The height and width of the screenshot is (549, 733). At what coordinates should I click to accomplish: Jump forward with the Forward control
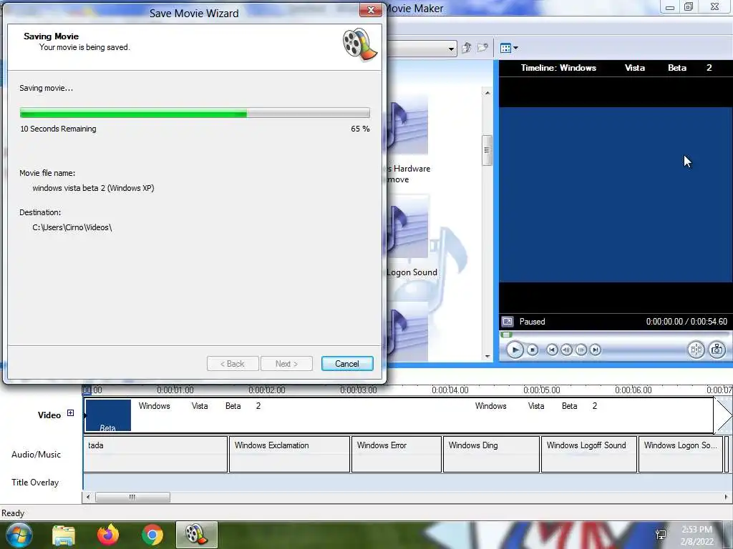(595, 350)
